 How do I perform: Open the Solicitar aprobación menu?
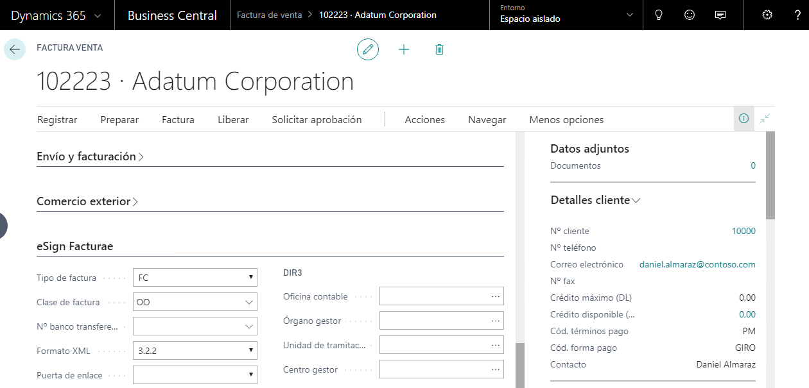tap(317, 120)
